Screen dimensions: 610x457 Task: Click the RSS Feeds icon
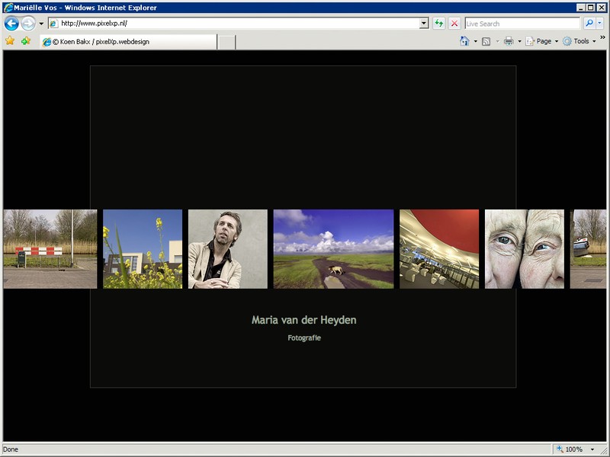pos(486,41)
